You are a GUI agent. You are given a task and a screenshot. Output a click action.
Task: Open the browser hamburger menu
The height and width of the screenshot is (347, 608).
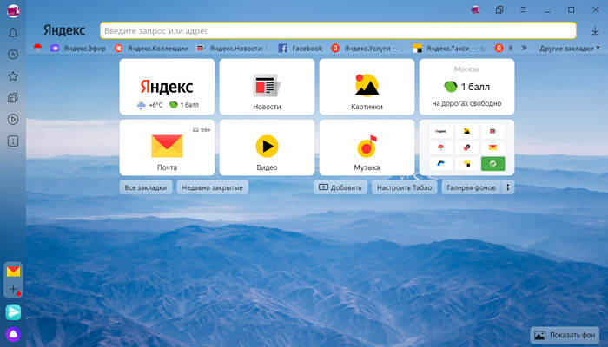tap(523, 10)
